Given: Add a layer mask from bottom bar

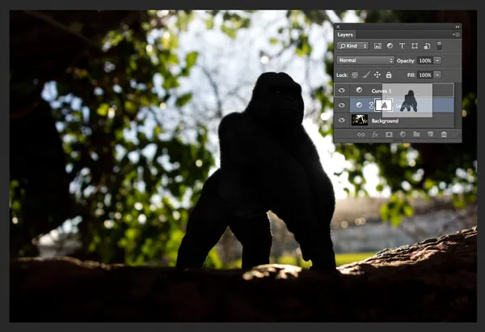Looking at the screenshot, I should point(389,134).
